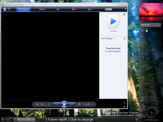Adjust the volume slider
This screenshot has width=163, height=122.
click(x=88, y=104)
